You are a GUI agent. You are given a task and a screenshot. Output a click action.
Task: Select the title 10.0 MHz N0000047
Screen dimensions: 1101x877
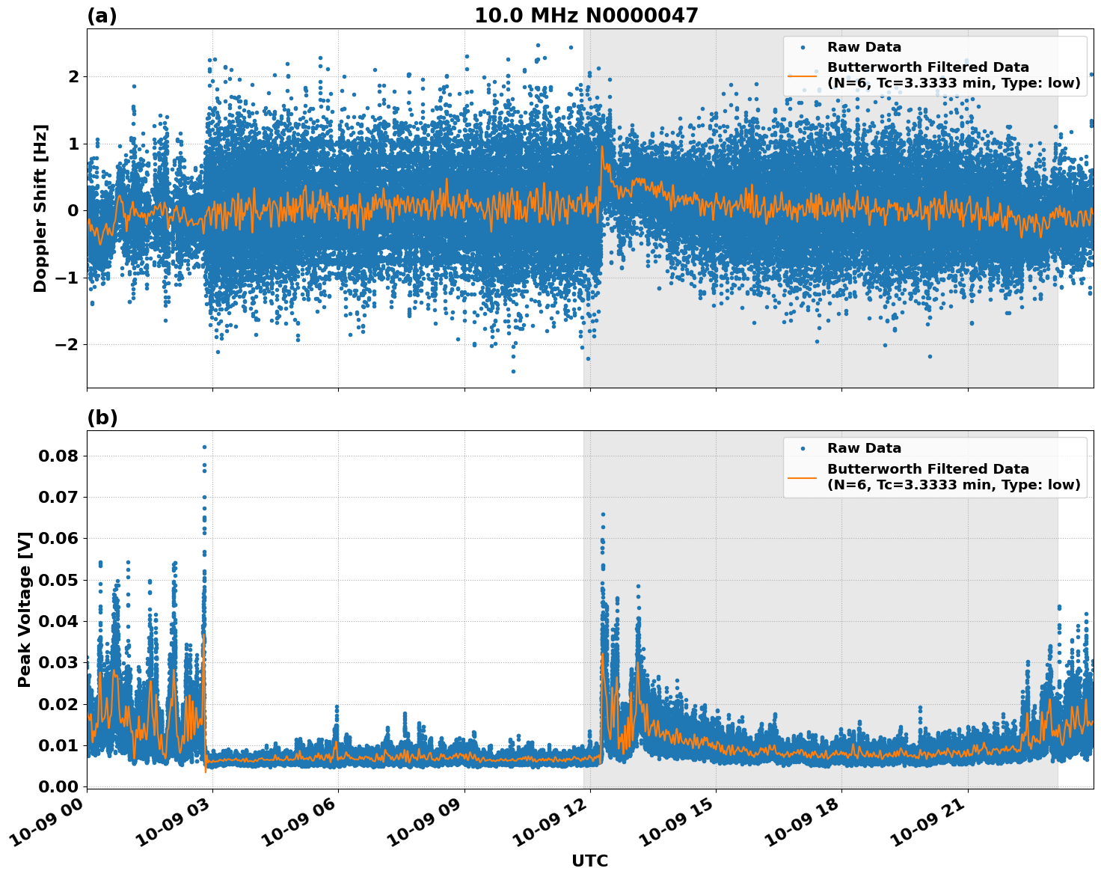point(588,13)
